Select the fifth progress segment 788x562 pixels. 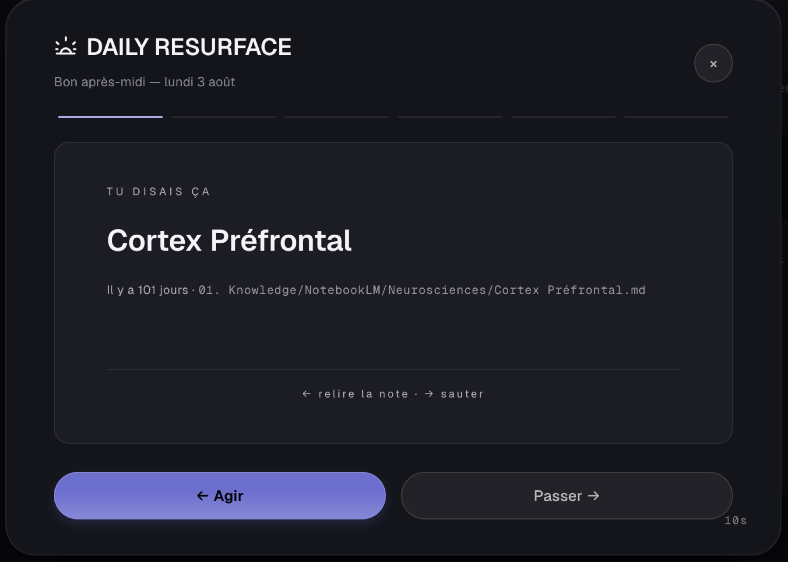(563, 117)
